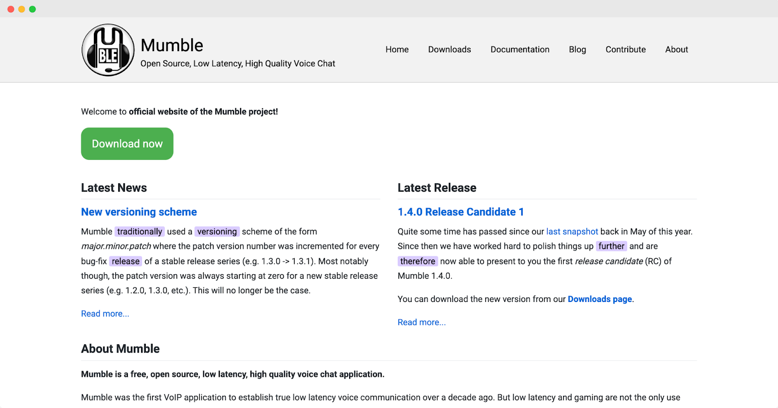Click the Latest News heading
Screen dimensions: 778x408
tap(114, 188)
